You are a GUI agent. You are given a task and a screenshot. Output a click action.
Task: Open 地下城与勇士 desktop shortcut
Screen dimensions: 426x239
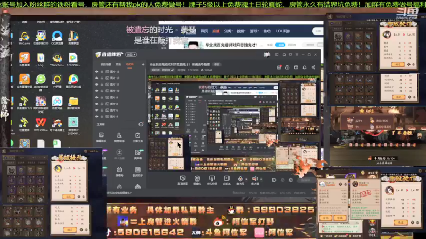(x=57, y=125)
